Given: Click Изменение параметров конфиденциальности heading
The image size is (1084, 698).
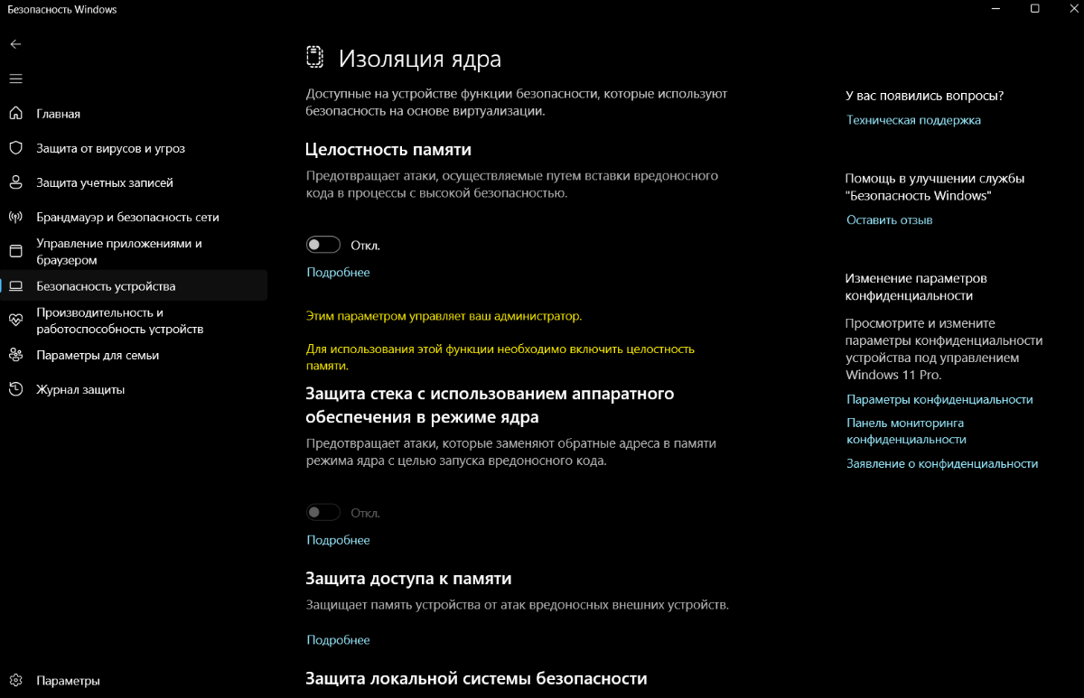Looking at the screenshot, I should [916, 286].
